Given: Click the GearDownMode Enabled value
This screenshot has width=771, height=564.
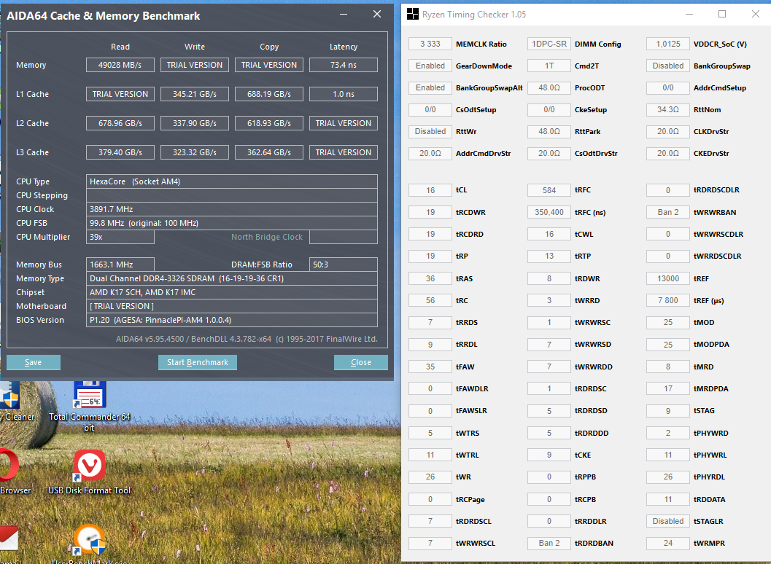Looking at the screenshot, I should click(x=430, y=66).
